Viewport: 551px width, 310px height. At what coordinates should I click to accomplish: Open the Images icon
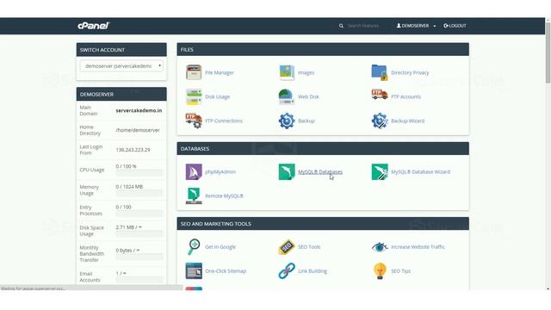coord(287,72)
